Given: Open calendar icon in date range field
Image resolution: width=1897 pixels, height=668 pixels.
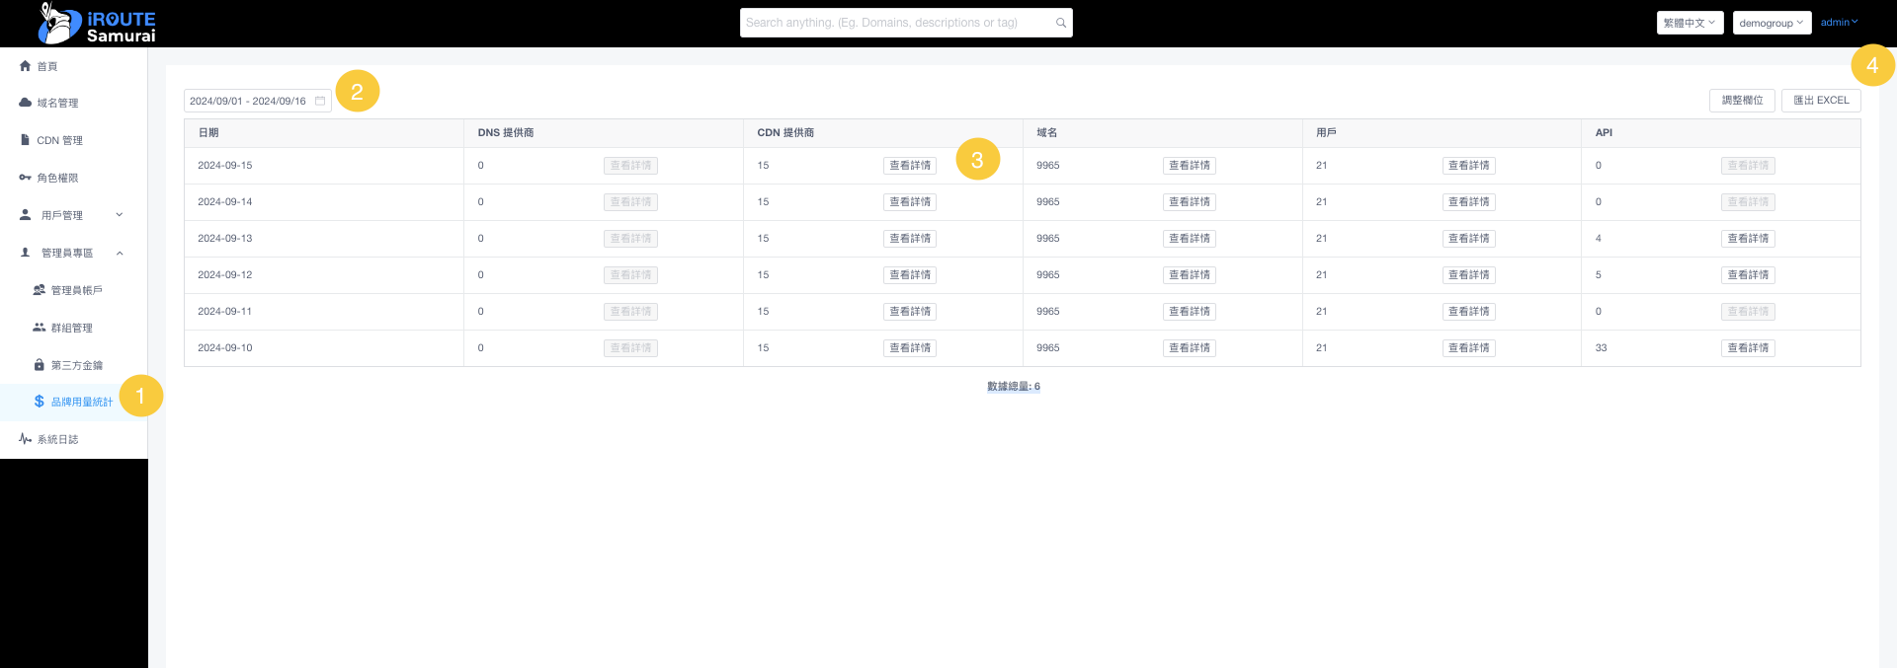Looking at the screenshot, I should pos(320,101).
